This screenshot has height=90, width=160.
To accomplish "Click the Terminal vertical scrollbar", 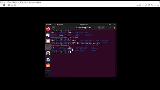I will 116,54.
